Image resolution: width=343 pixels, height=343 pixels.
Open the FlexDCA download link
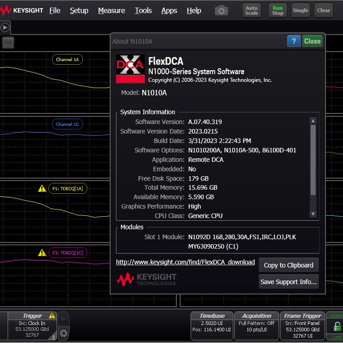click(185, 262)
